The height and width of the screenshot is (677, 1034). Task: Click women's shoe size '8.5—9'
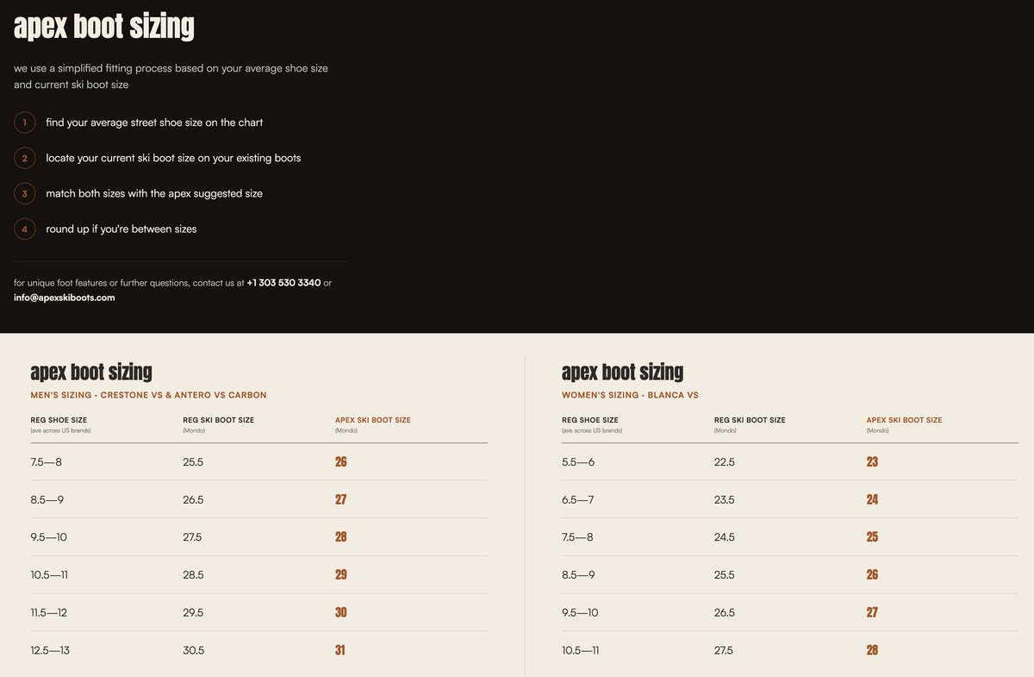click(x=578, y=575)
